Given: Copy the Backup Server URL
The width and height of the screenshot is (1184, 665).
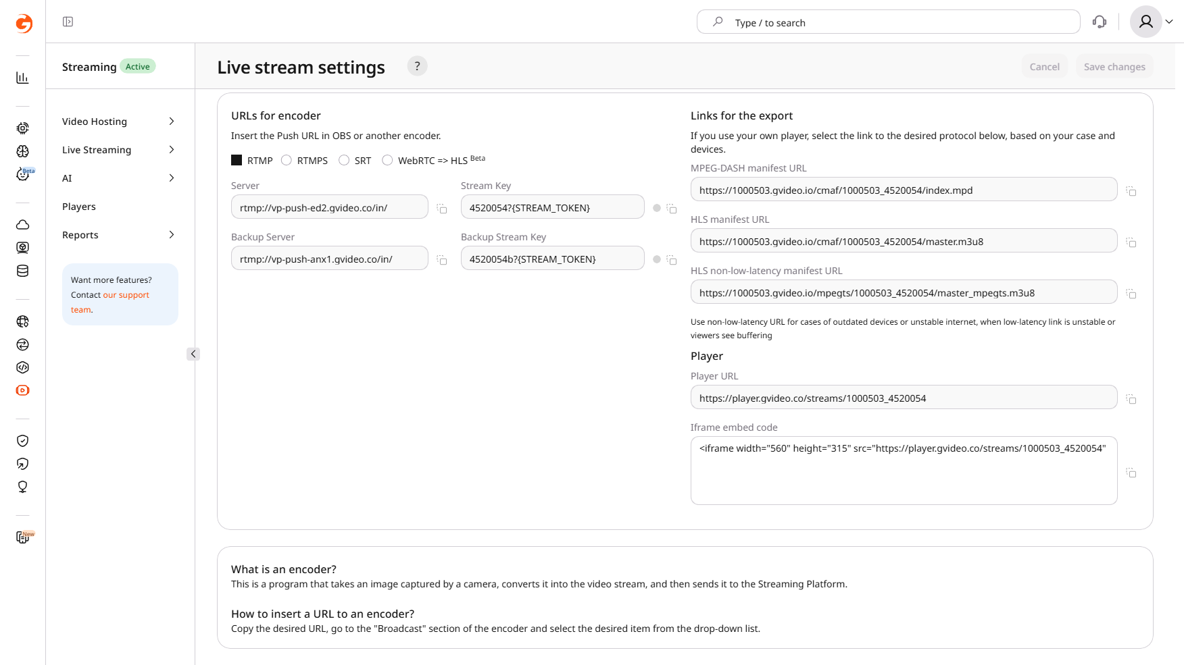Looking at the screenshot, I should click(442, 260).
